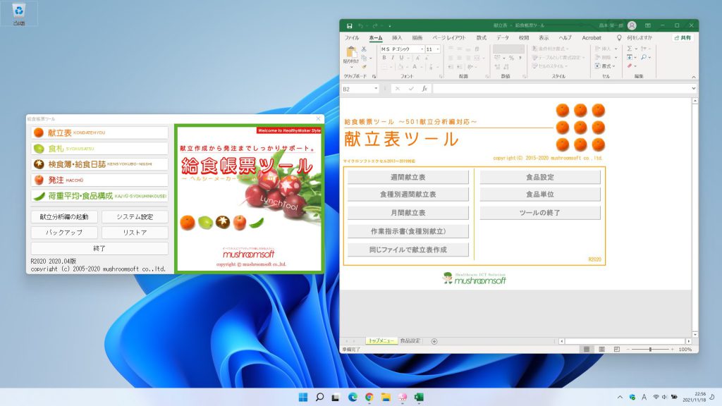Click the Paste clipboard icon in Excel

click(351, 51)
